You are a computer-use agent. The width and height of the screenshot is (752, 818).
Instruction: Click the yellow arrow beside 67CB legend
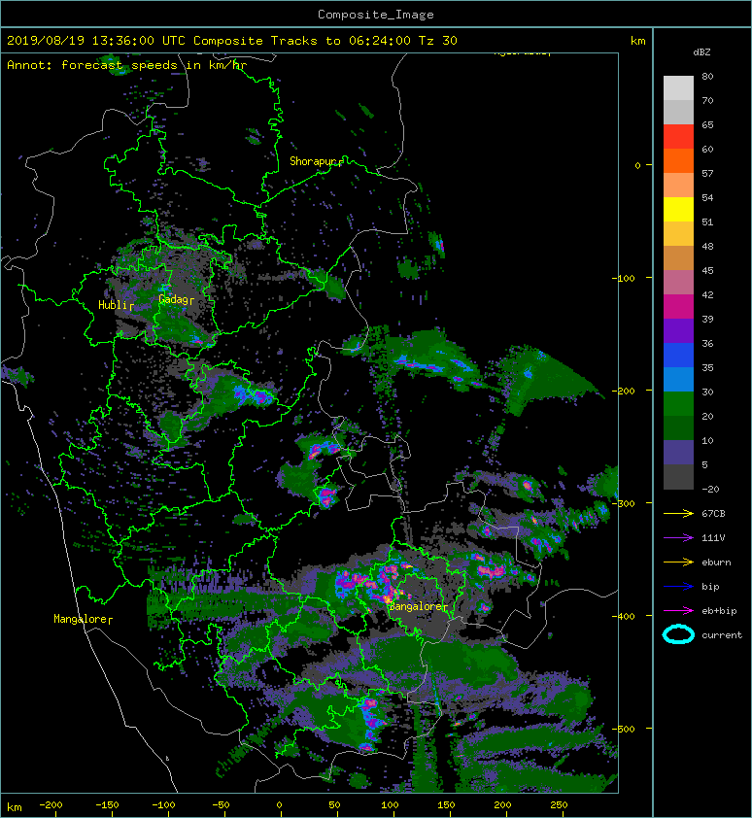point(678,514)
